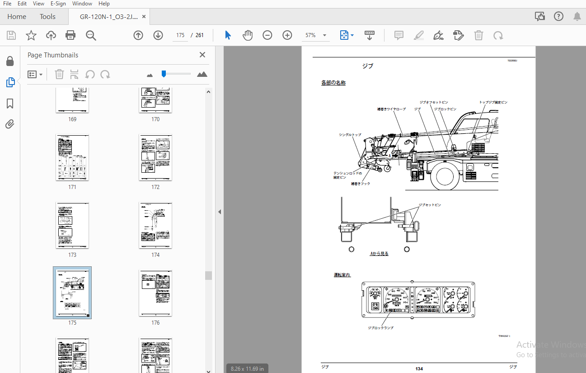Open the Window menu

(82, 4)
